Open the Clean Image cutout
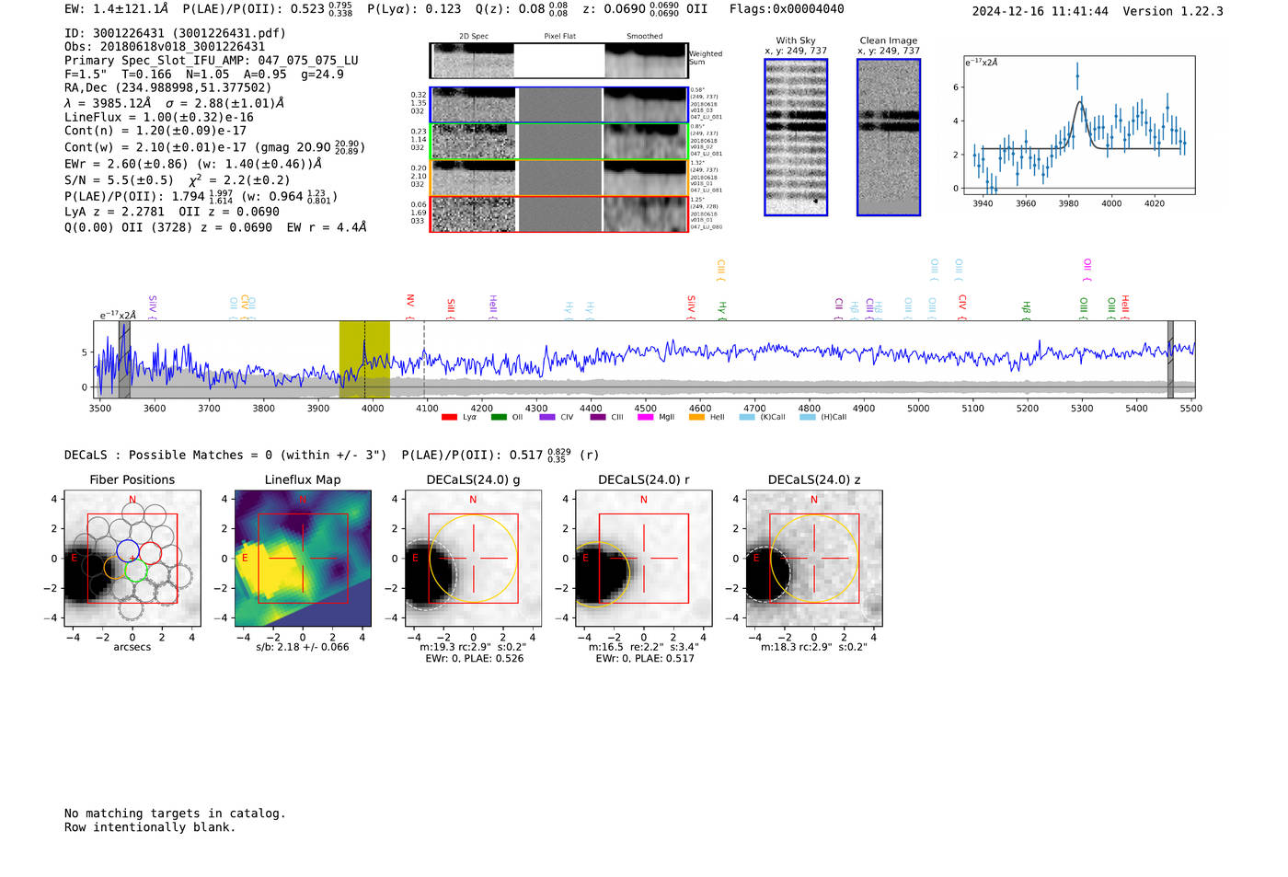The width and height of the screenshot is (1288, 877). pos(889,137)
